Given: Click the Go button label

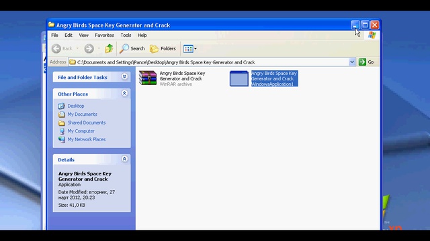Looking at the screenshot, I should (371, 62).
